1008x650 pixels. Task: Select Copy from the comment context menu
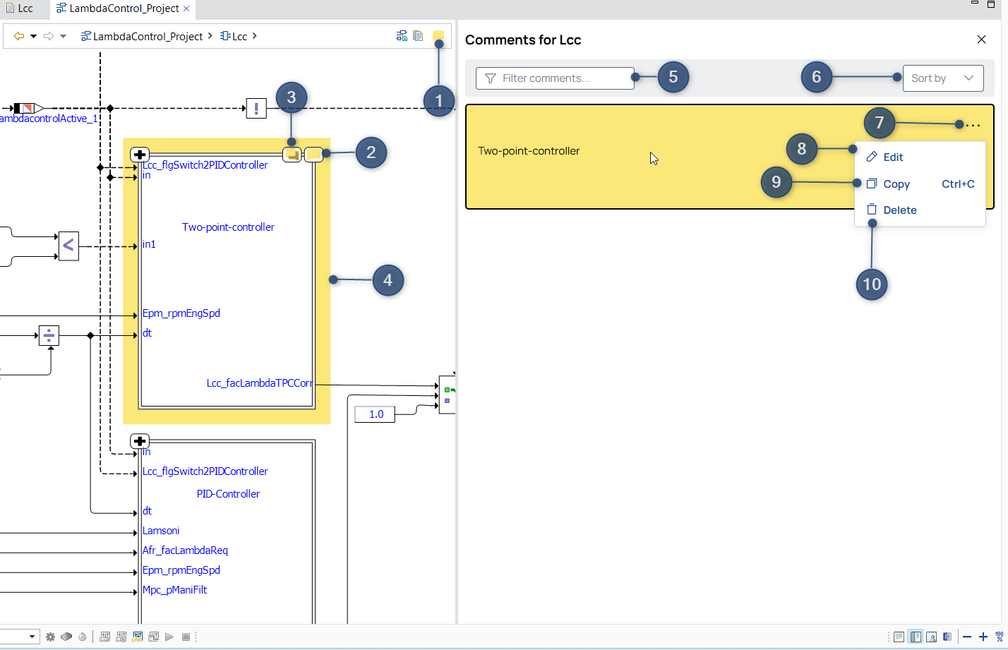896,184
